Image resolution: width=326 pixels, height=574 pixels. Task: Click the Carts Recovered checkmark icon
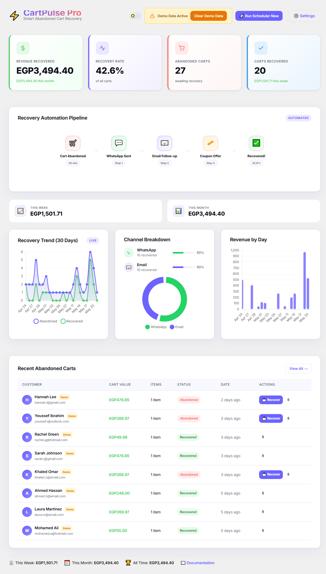(x=261, y=48)
